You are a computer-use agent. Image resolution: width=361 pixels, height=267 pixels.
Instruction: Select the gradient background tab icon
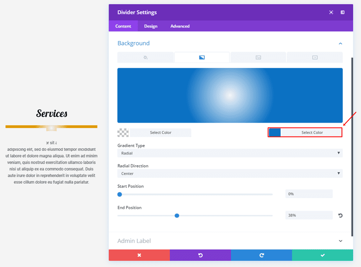[x=202, y=57]
